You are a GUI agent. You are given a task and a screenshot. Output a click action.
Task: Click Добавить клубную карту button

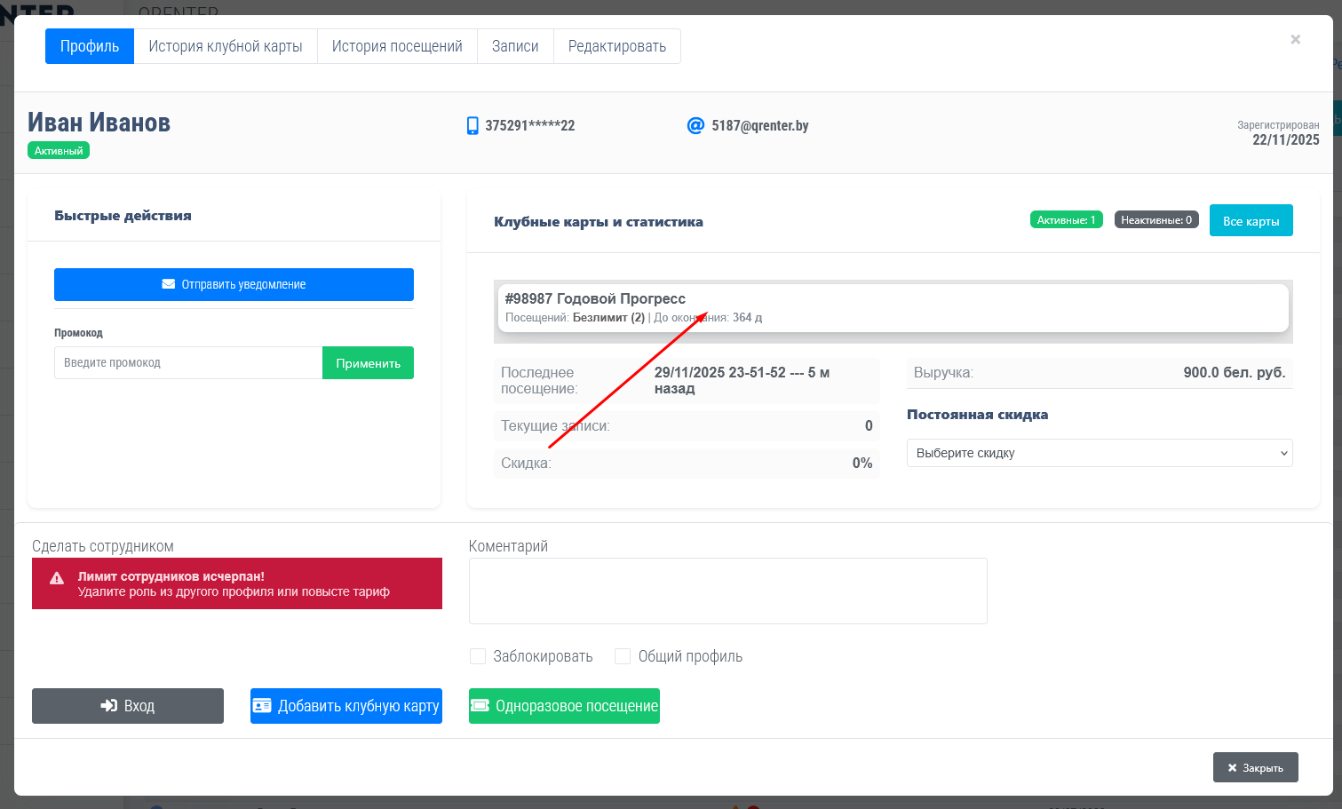pos(346,706)
